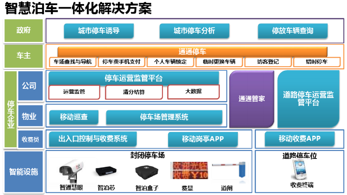Screen dimensions: 347x195
Task: Click the 城市停车诱导 button
Action: pyautogui.click(x=99, y=30)
